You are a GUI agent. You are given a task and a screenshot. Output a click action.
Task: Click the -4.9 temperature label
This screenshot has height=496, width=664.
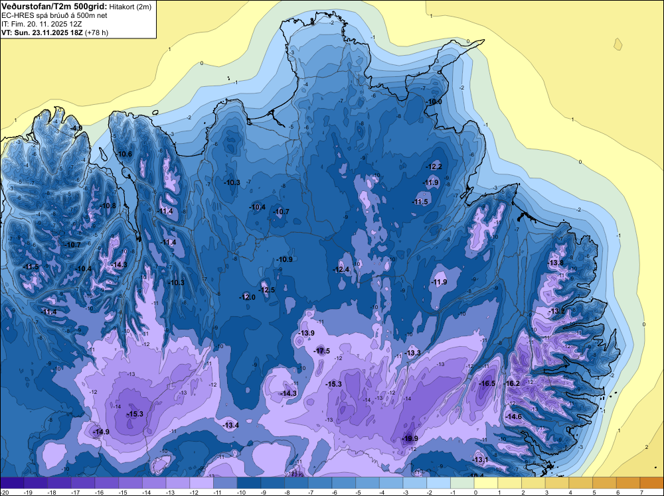[x=76, y=128]
